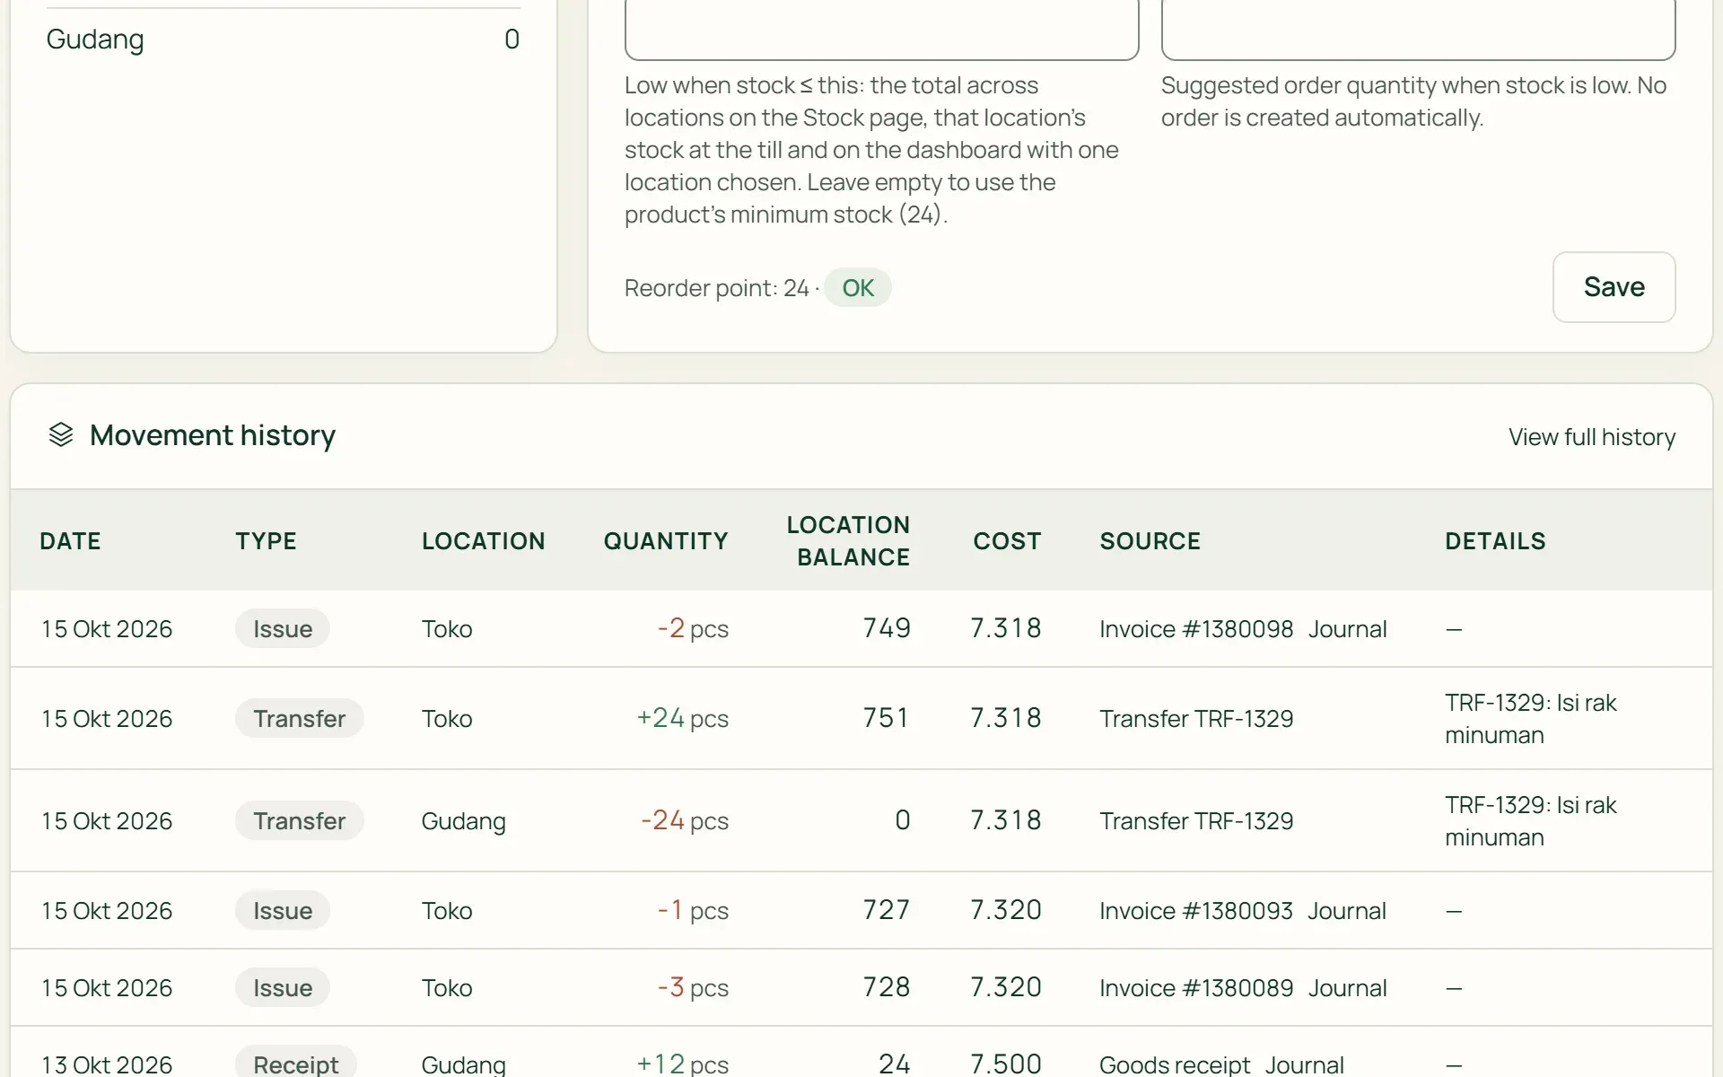The image size is (1723, 1077).
Task: Click the -1 pcs quantity value
Action: tap(693, 910)
